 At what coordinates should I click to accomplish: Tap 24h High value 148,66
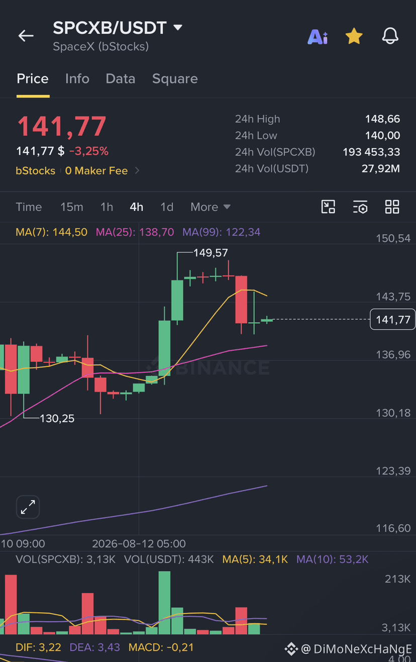(x=383, y=119)
